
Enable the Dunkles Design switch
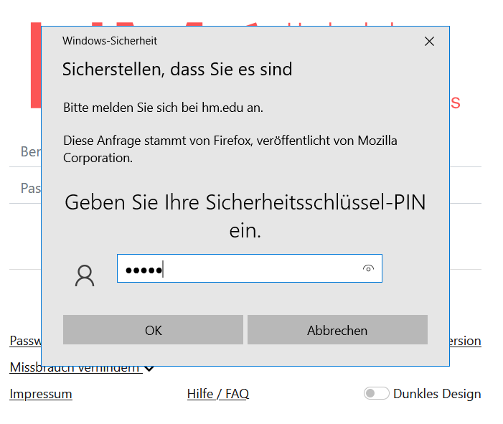(377, 393)
